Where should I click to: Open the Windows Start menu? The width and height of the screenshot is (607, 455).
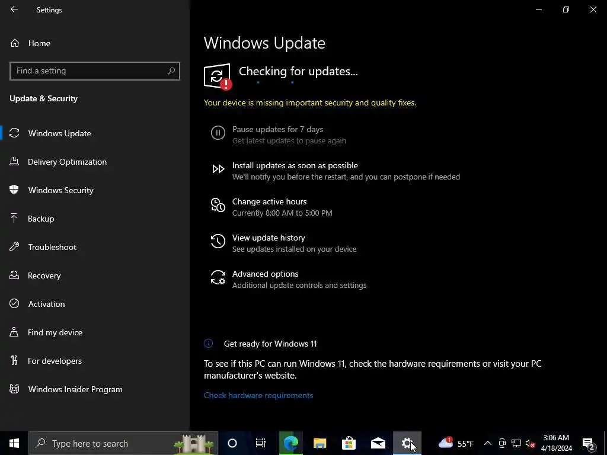coord(14,443)
